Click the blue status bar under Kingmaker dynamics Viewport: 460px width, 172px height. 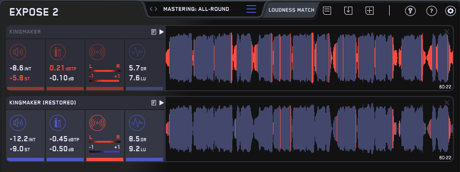pos(145,89)
